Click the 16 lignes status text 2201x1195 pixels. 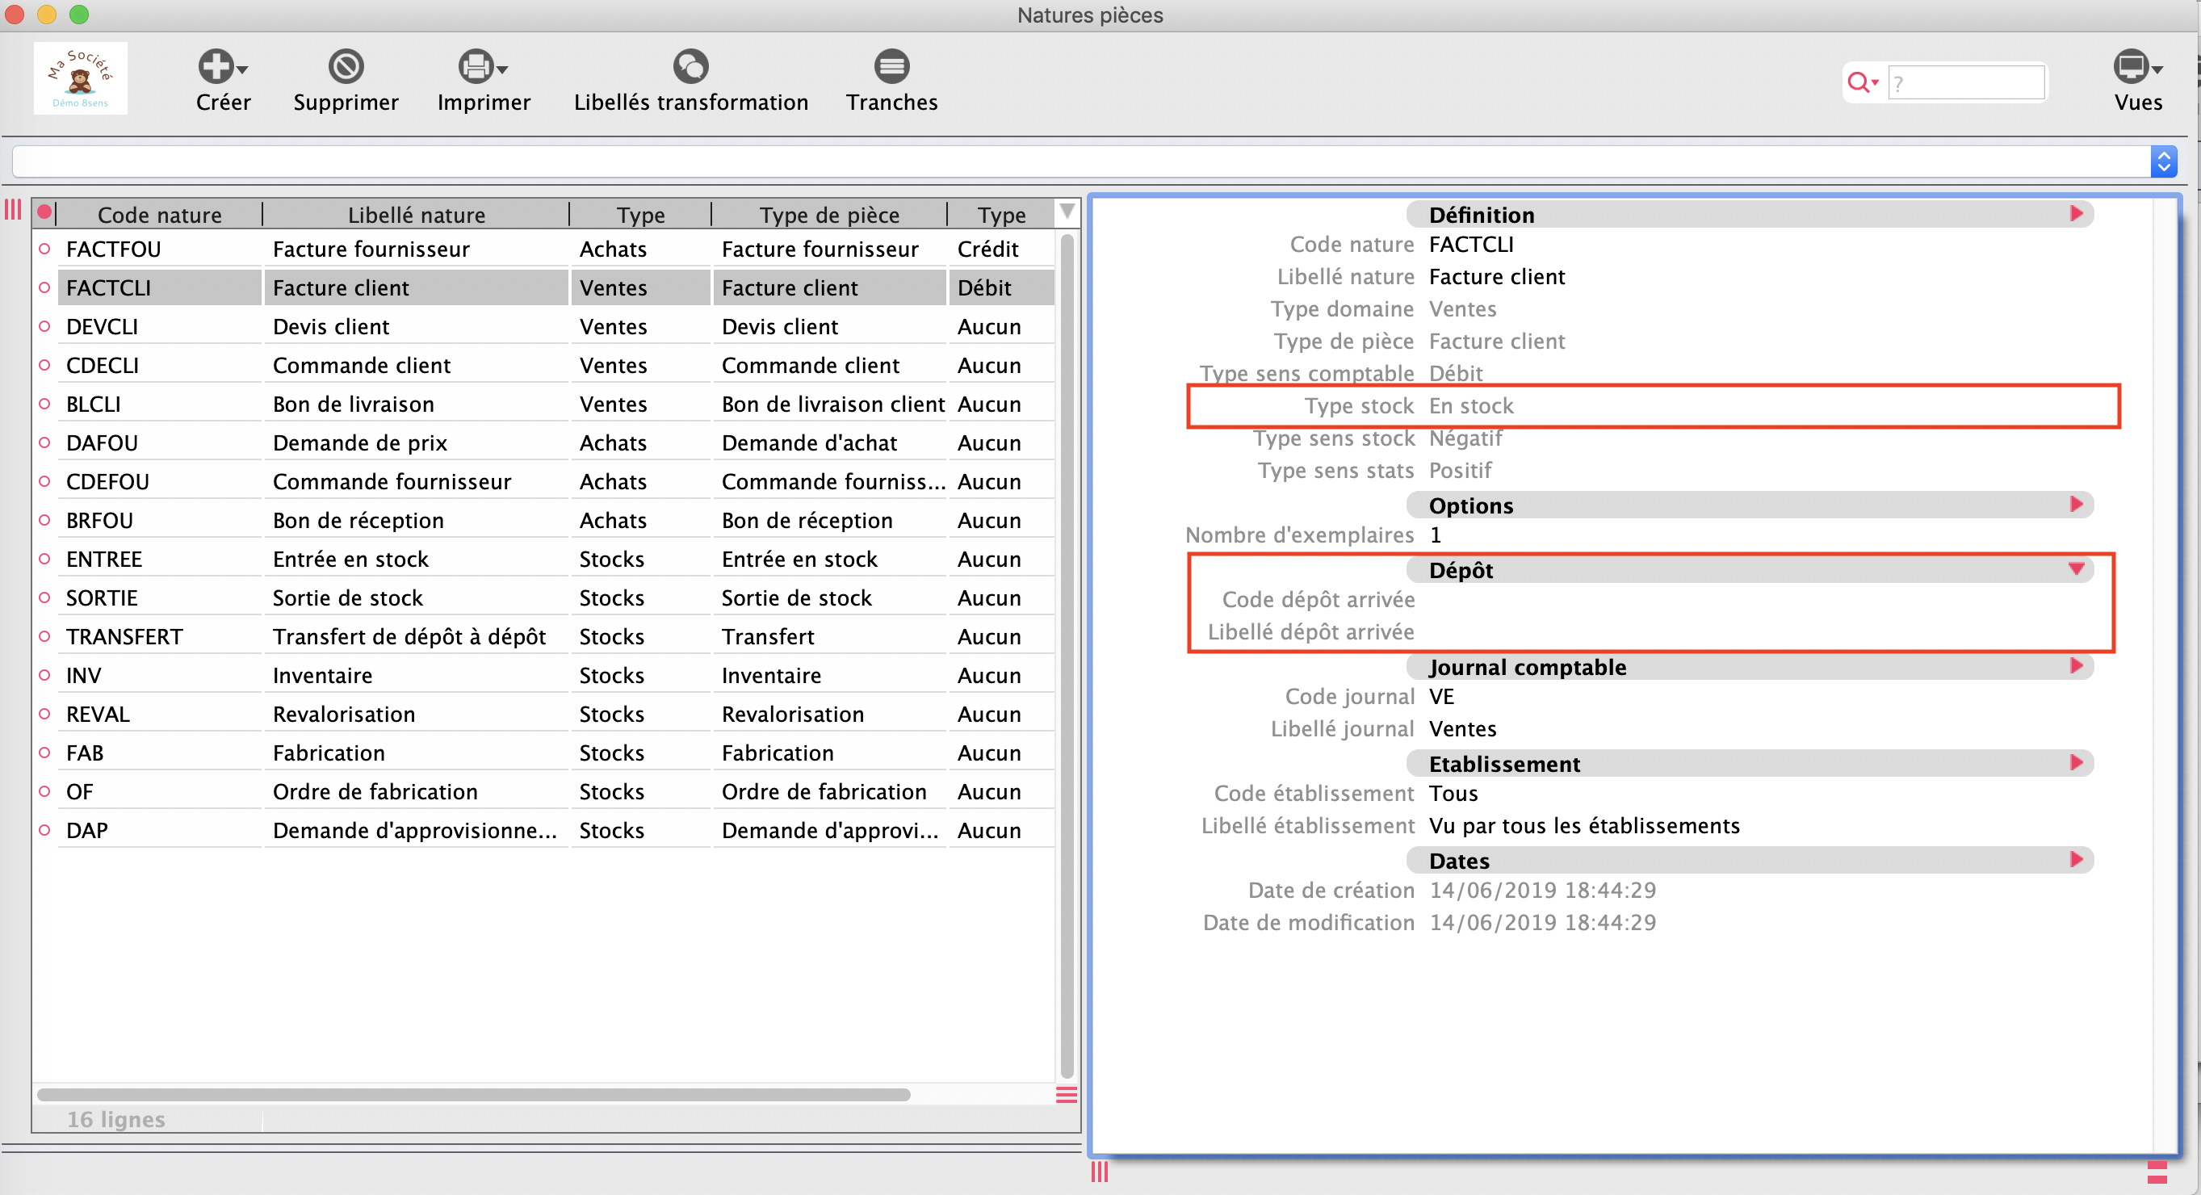coord(116,1119)
